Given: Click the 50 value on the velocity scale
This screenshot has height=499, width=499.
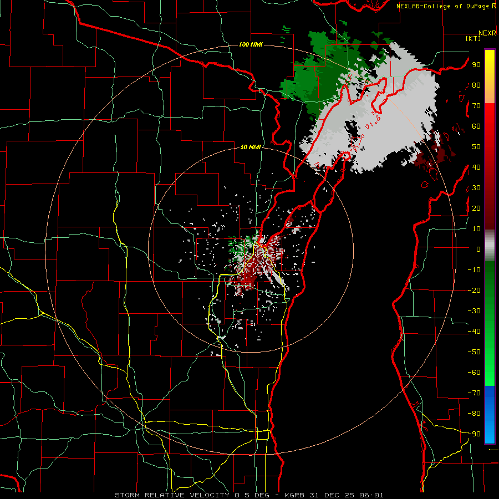Looking at the screenshot, I should point(476,147).
